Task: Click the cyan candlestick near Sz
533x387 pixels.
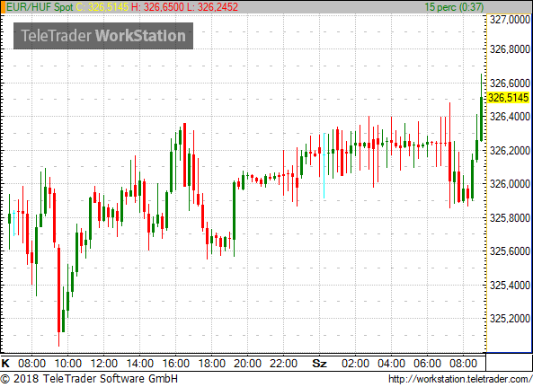Action: (x=324, y=165)
